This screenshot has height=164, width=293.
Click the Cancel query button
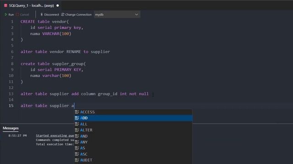click(22, 15)
